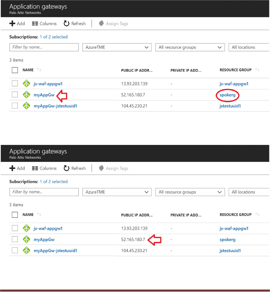Viewport: 270px width, 292px height.
Task: Open the AzureTME subscription dropdown in the top panel
Action: coord(117,47)
